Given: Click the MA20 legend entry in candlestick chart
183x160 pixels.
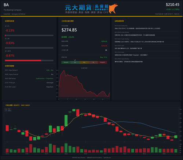Looking at the screenshot, I should point(8,111).
